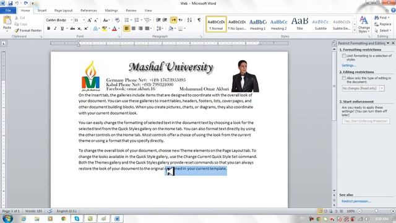The image size is (396, 223).
Task: Switch to References tab
Action: (x=88, y=11)
